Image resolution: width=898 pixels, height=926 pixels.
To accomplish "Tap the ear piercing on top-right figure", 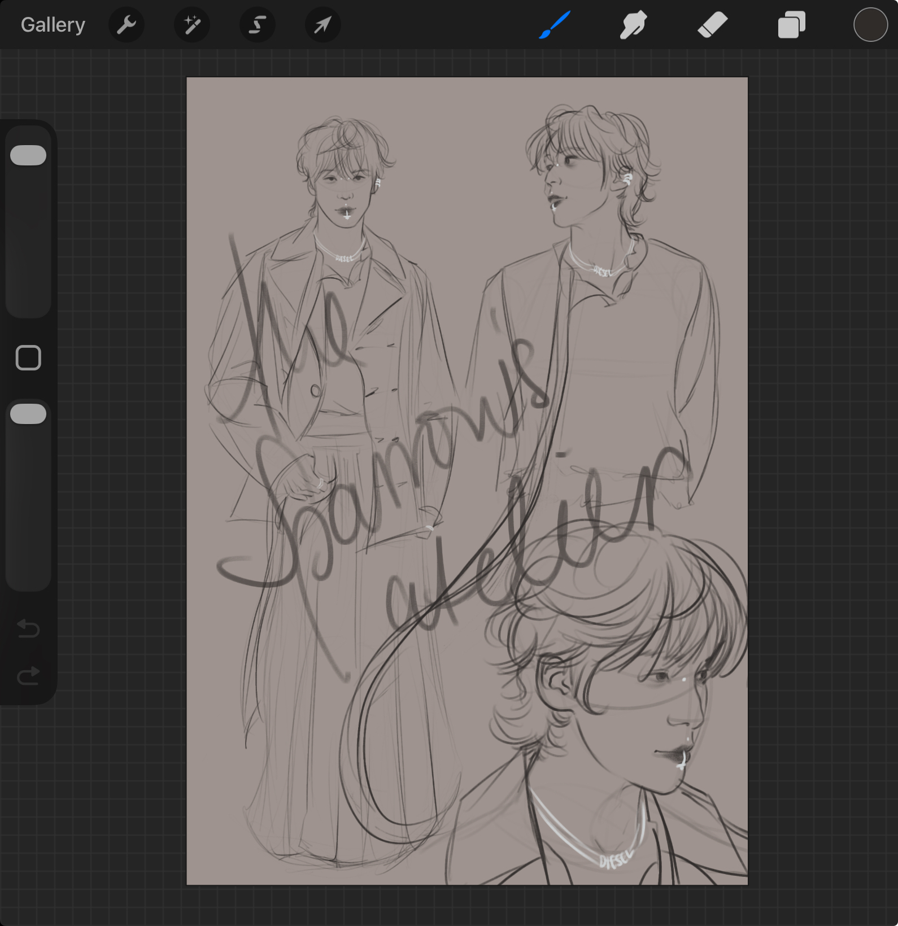I will click(x=626, y=180).
